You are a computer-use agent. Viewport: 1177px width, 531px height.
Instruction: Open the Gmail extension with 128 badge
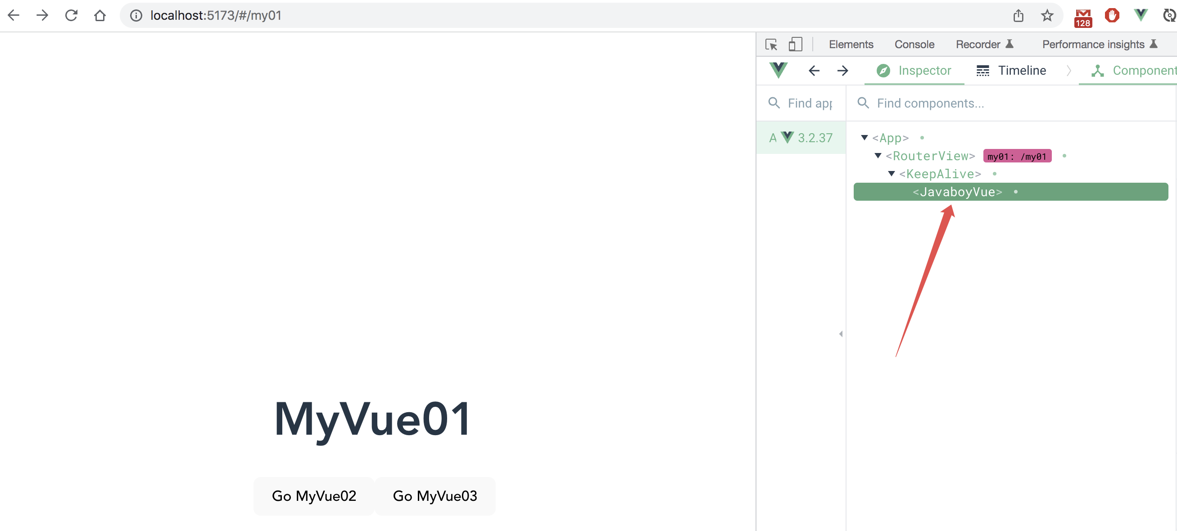click(x=1082, y=18)
